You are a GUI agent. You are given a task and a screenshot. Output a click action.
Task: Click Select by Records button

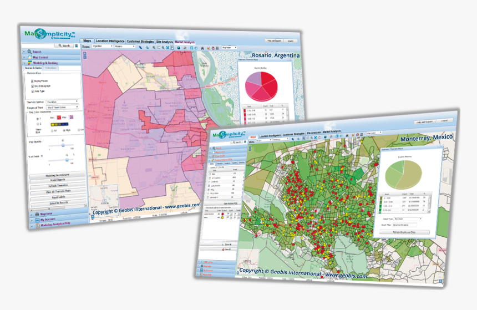59,202
